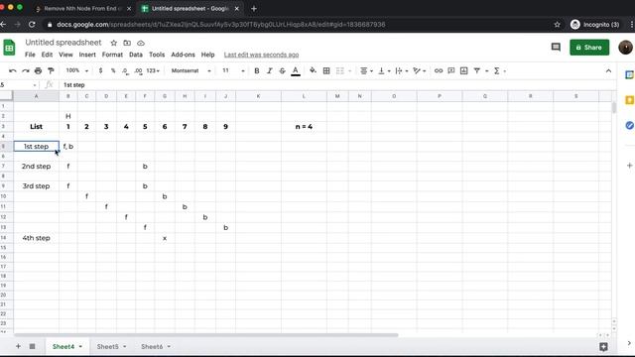Click the Google Sheets home logo
The width and height of the screenshot is (635, 357).
[x=9, y=48]
